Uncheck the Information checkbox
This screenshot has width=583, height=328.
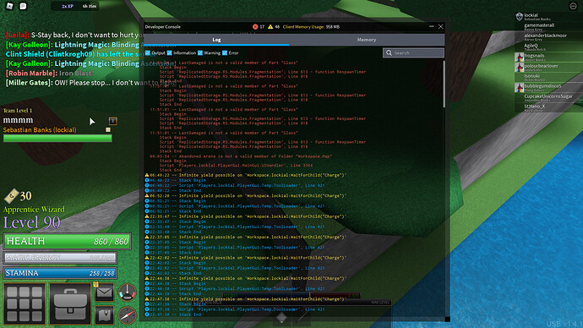click(x=170, y=52)
